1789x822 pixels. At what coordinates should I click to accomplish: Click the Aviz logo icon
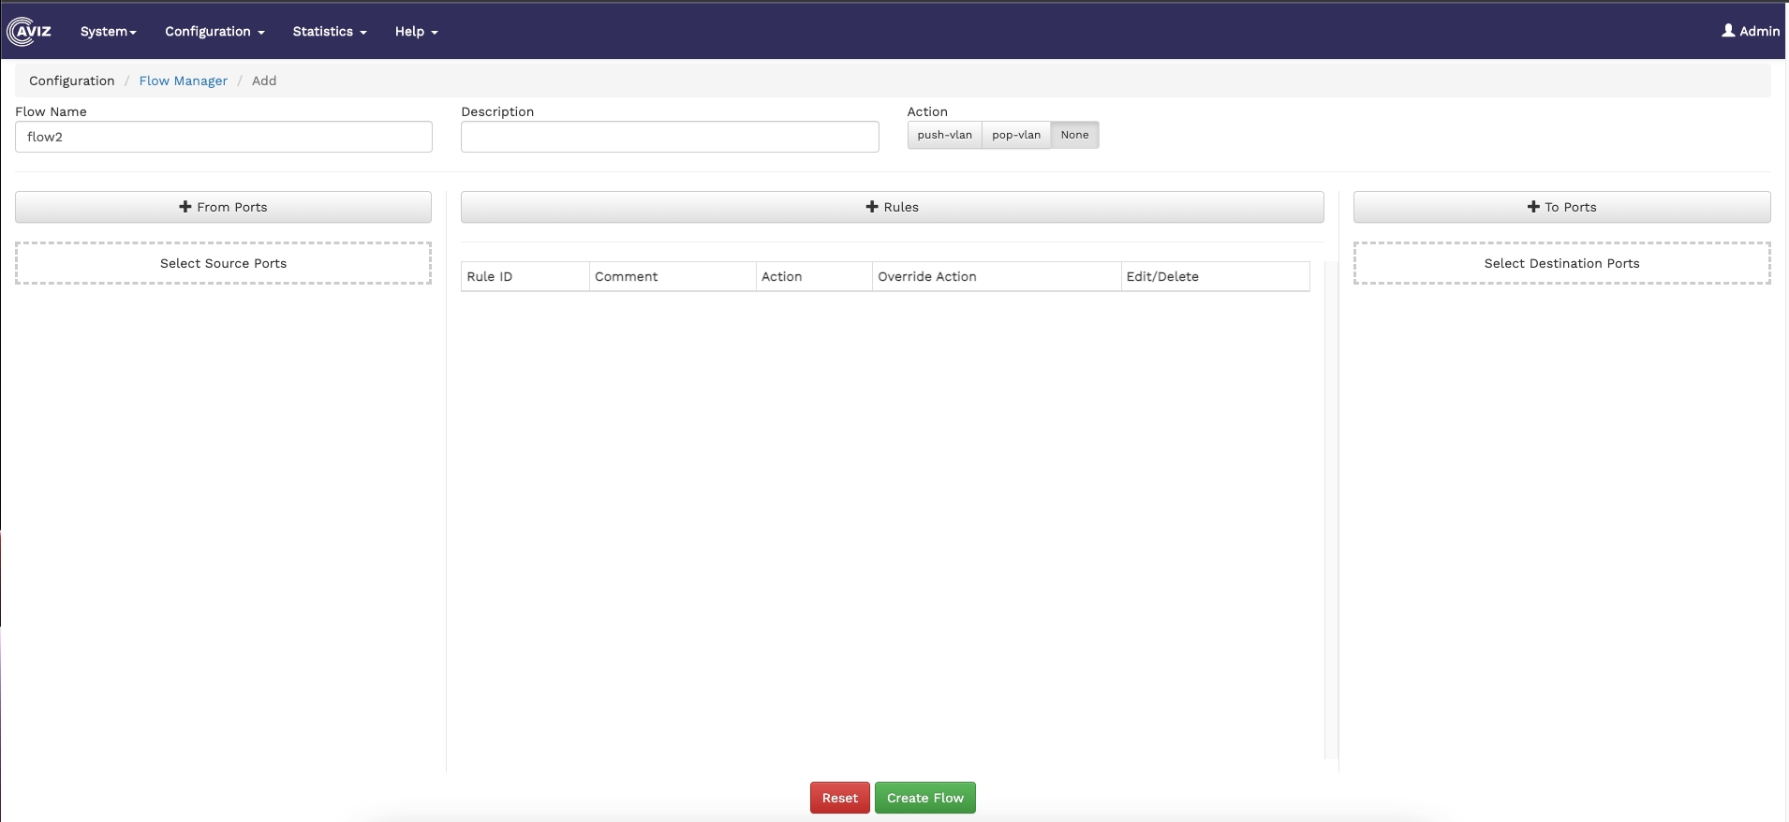coord(29,31)
